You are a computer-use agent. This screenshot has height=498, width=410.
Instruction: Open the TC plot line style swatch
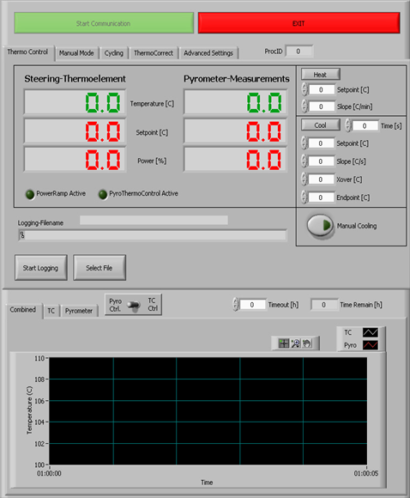coord(370,332)
